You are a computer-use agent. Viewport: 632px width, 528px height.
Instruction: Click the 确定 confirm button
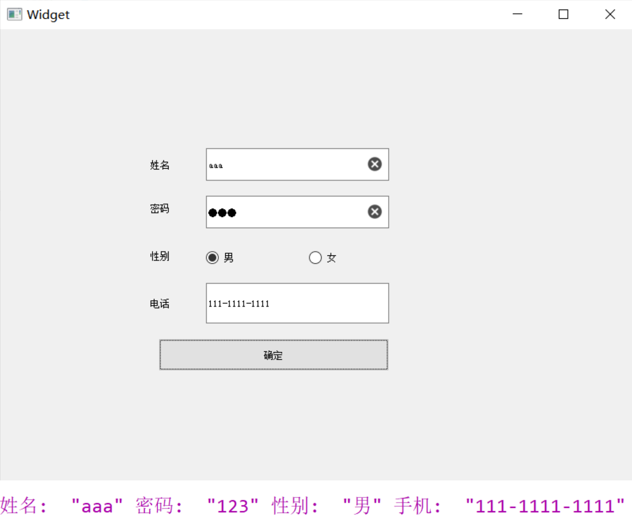point(274,355)
